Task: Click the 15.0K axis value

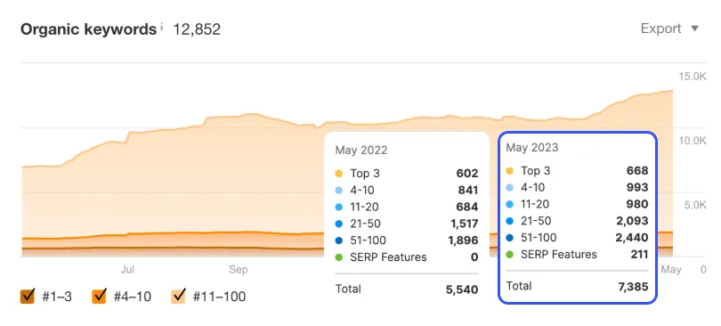Action: [x=692, y=76]
